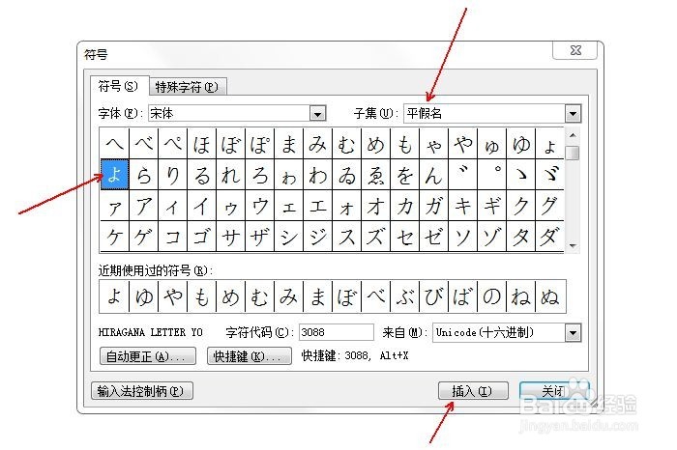
Task: Pick ば from the recently used symbols
Action: [463, 296]
